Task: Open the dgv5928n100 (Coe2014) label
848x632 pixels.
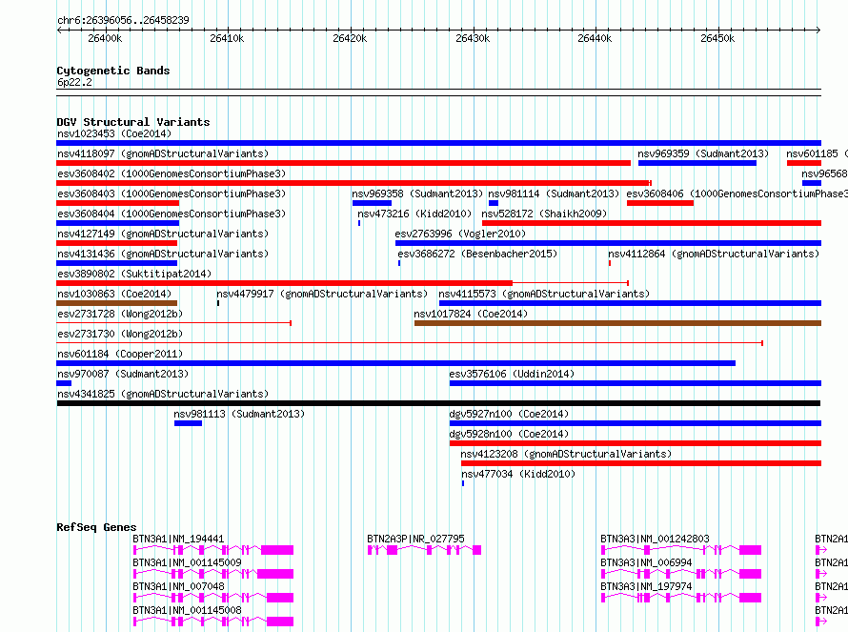Action: click(509, 434)
